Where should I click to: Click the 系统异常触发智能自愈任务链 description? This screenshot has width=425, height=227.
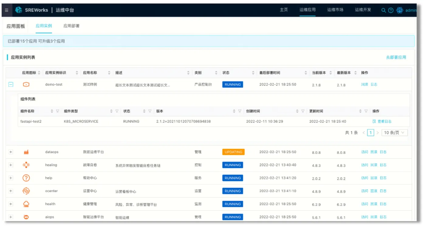(138, 166)
